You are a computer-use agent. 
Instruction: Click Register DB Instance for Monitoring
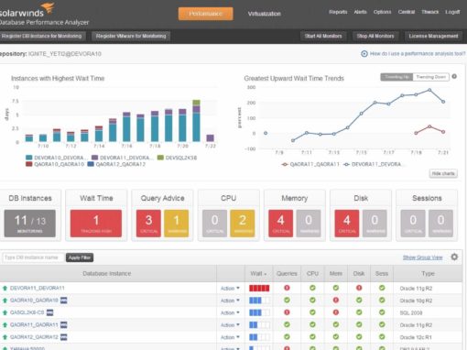click(x=42, y=36)
